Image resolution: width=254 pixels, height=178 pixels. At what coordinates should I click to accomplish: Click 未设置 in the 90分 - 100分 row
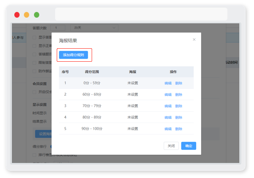[x=133, y=129]
